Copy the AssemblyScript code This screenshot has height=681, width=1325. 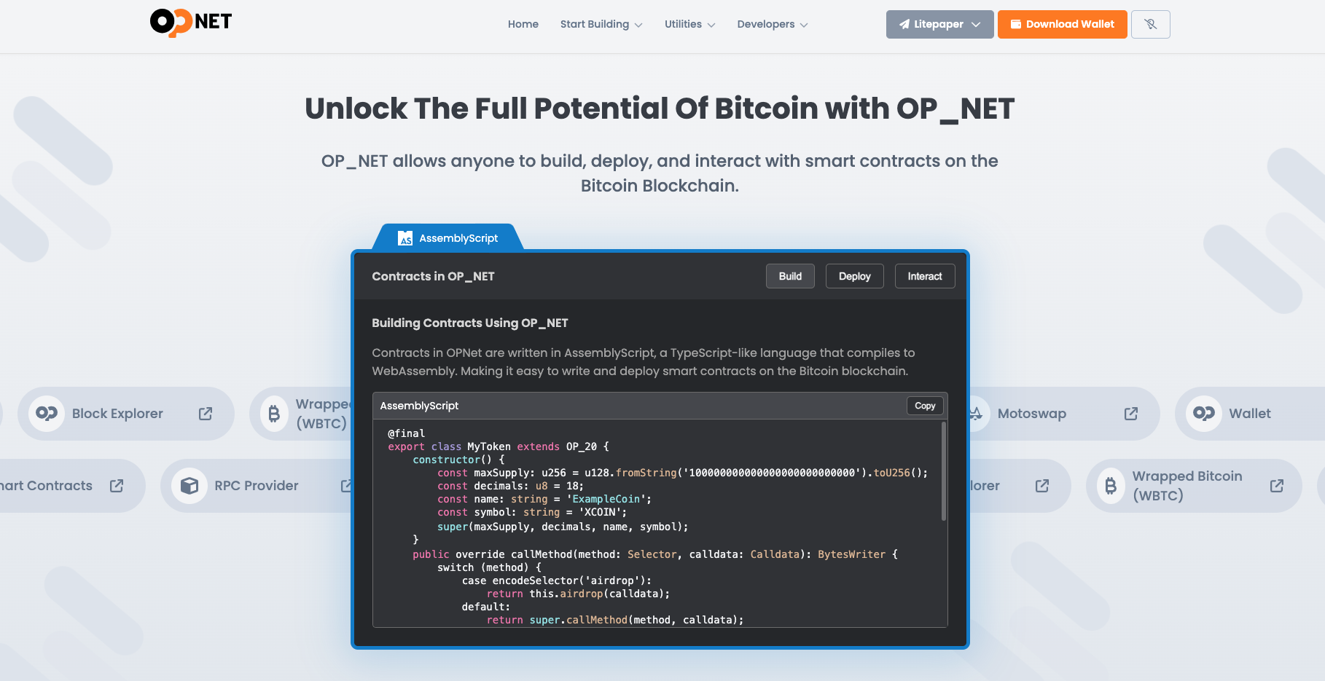point(925,406)
